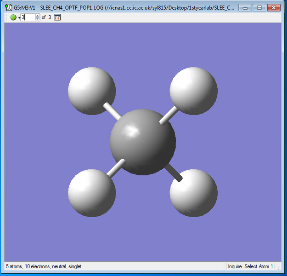Click the 'Inquire' status bar entry
Viewport: 287px width, 276px height.
coord(235,266)
